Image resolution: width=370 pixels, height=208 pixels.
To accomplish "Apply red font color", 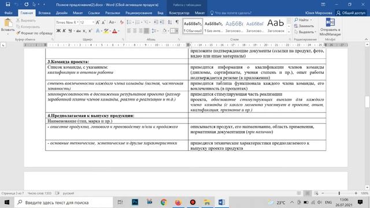I will (x=114, y=31).
